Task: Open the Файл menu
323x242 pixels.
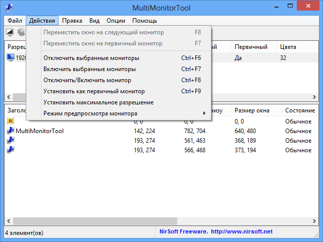Action: (x=15, y=21)
